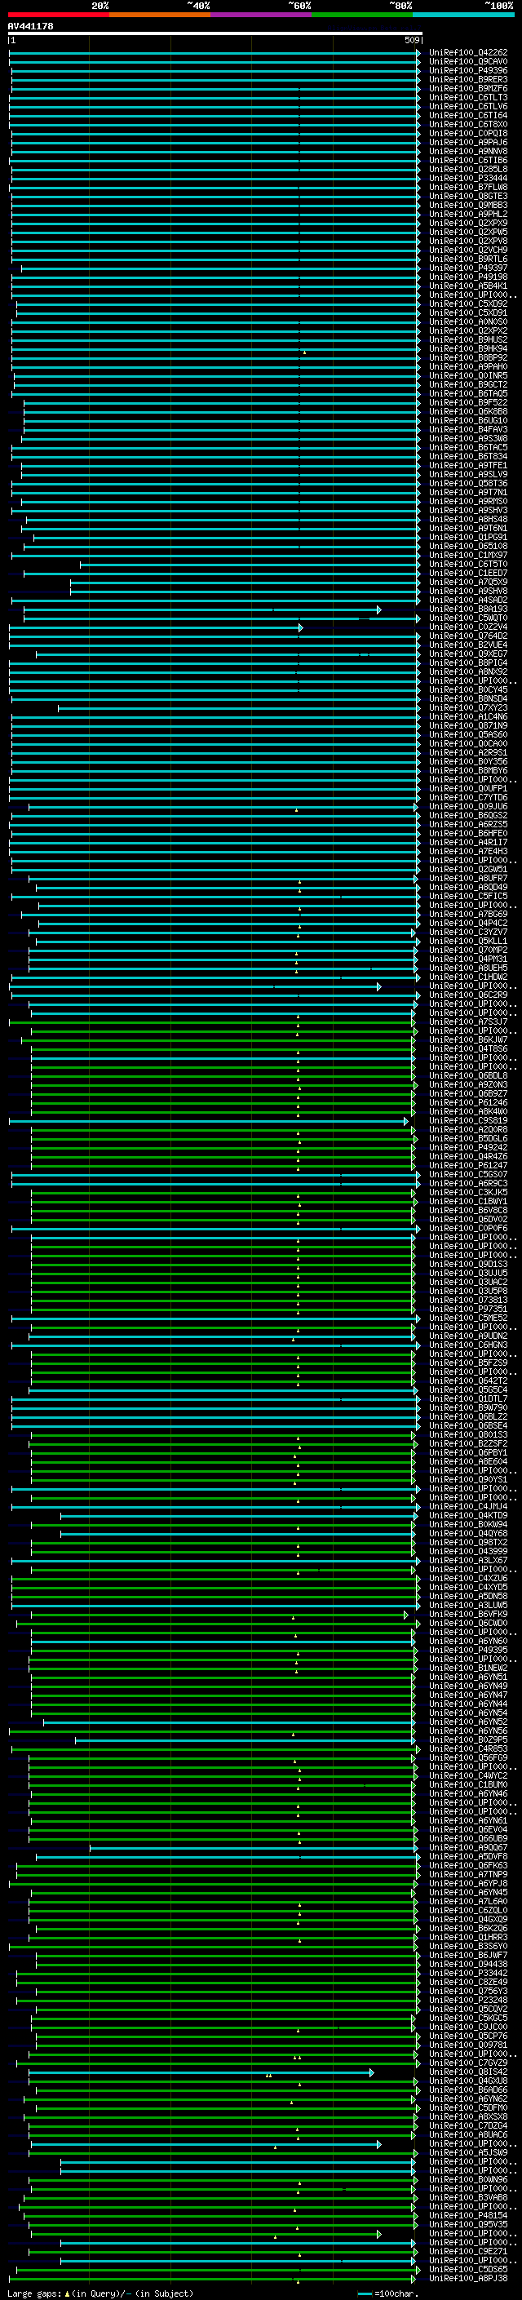Select hit label UniRef100_C6TLT3
522x2300 pixels.
pos(468,97)
